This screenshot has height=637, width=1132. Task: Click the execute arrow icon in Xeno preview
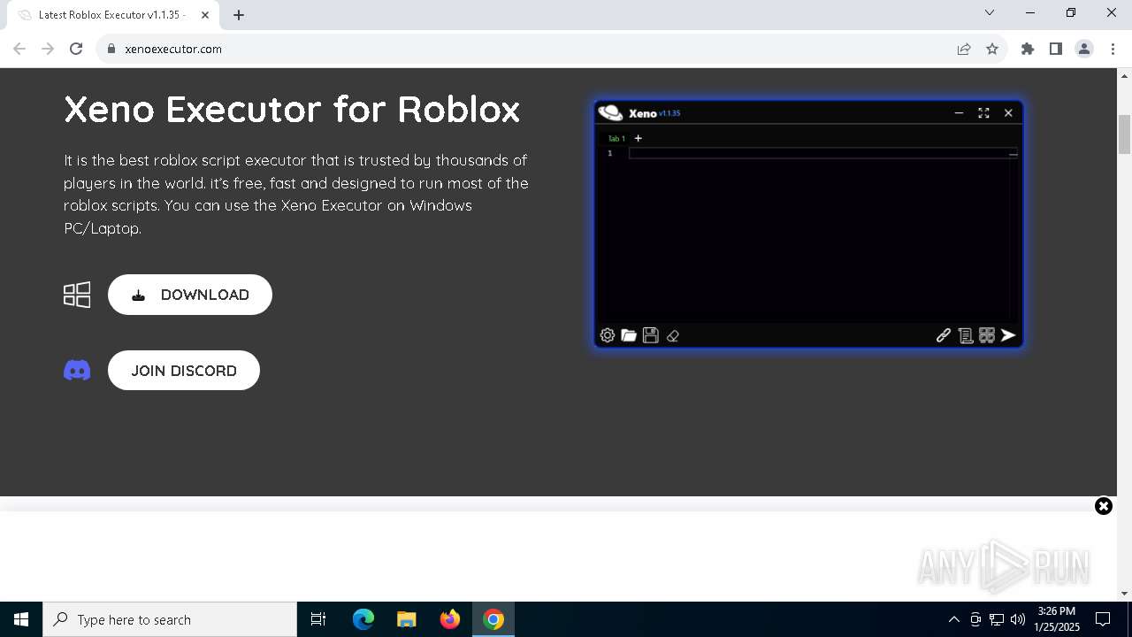(1008, 335)
